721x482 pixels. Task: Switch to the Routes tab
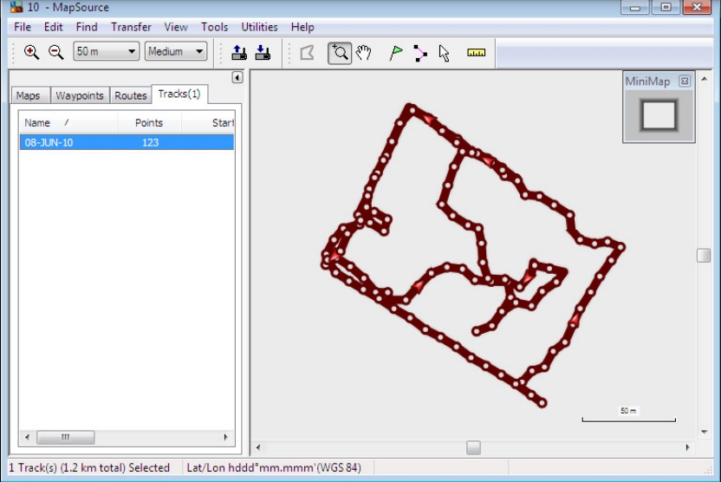131,95
